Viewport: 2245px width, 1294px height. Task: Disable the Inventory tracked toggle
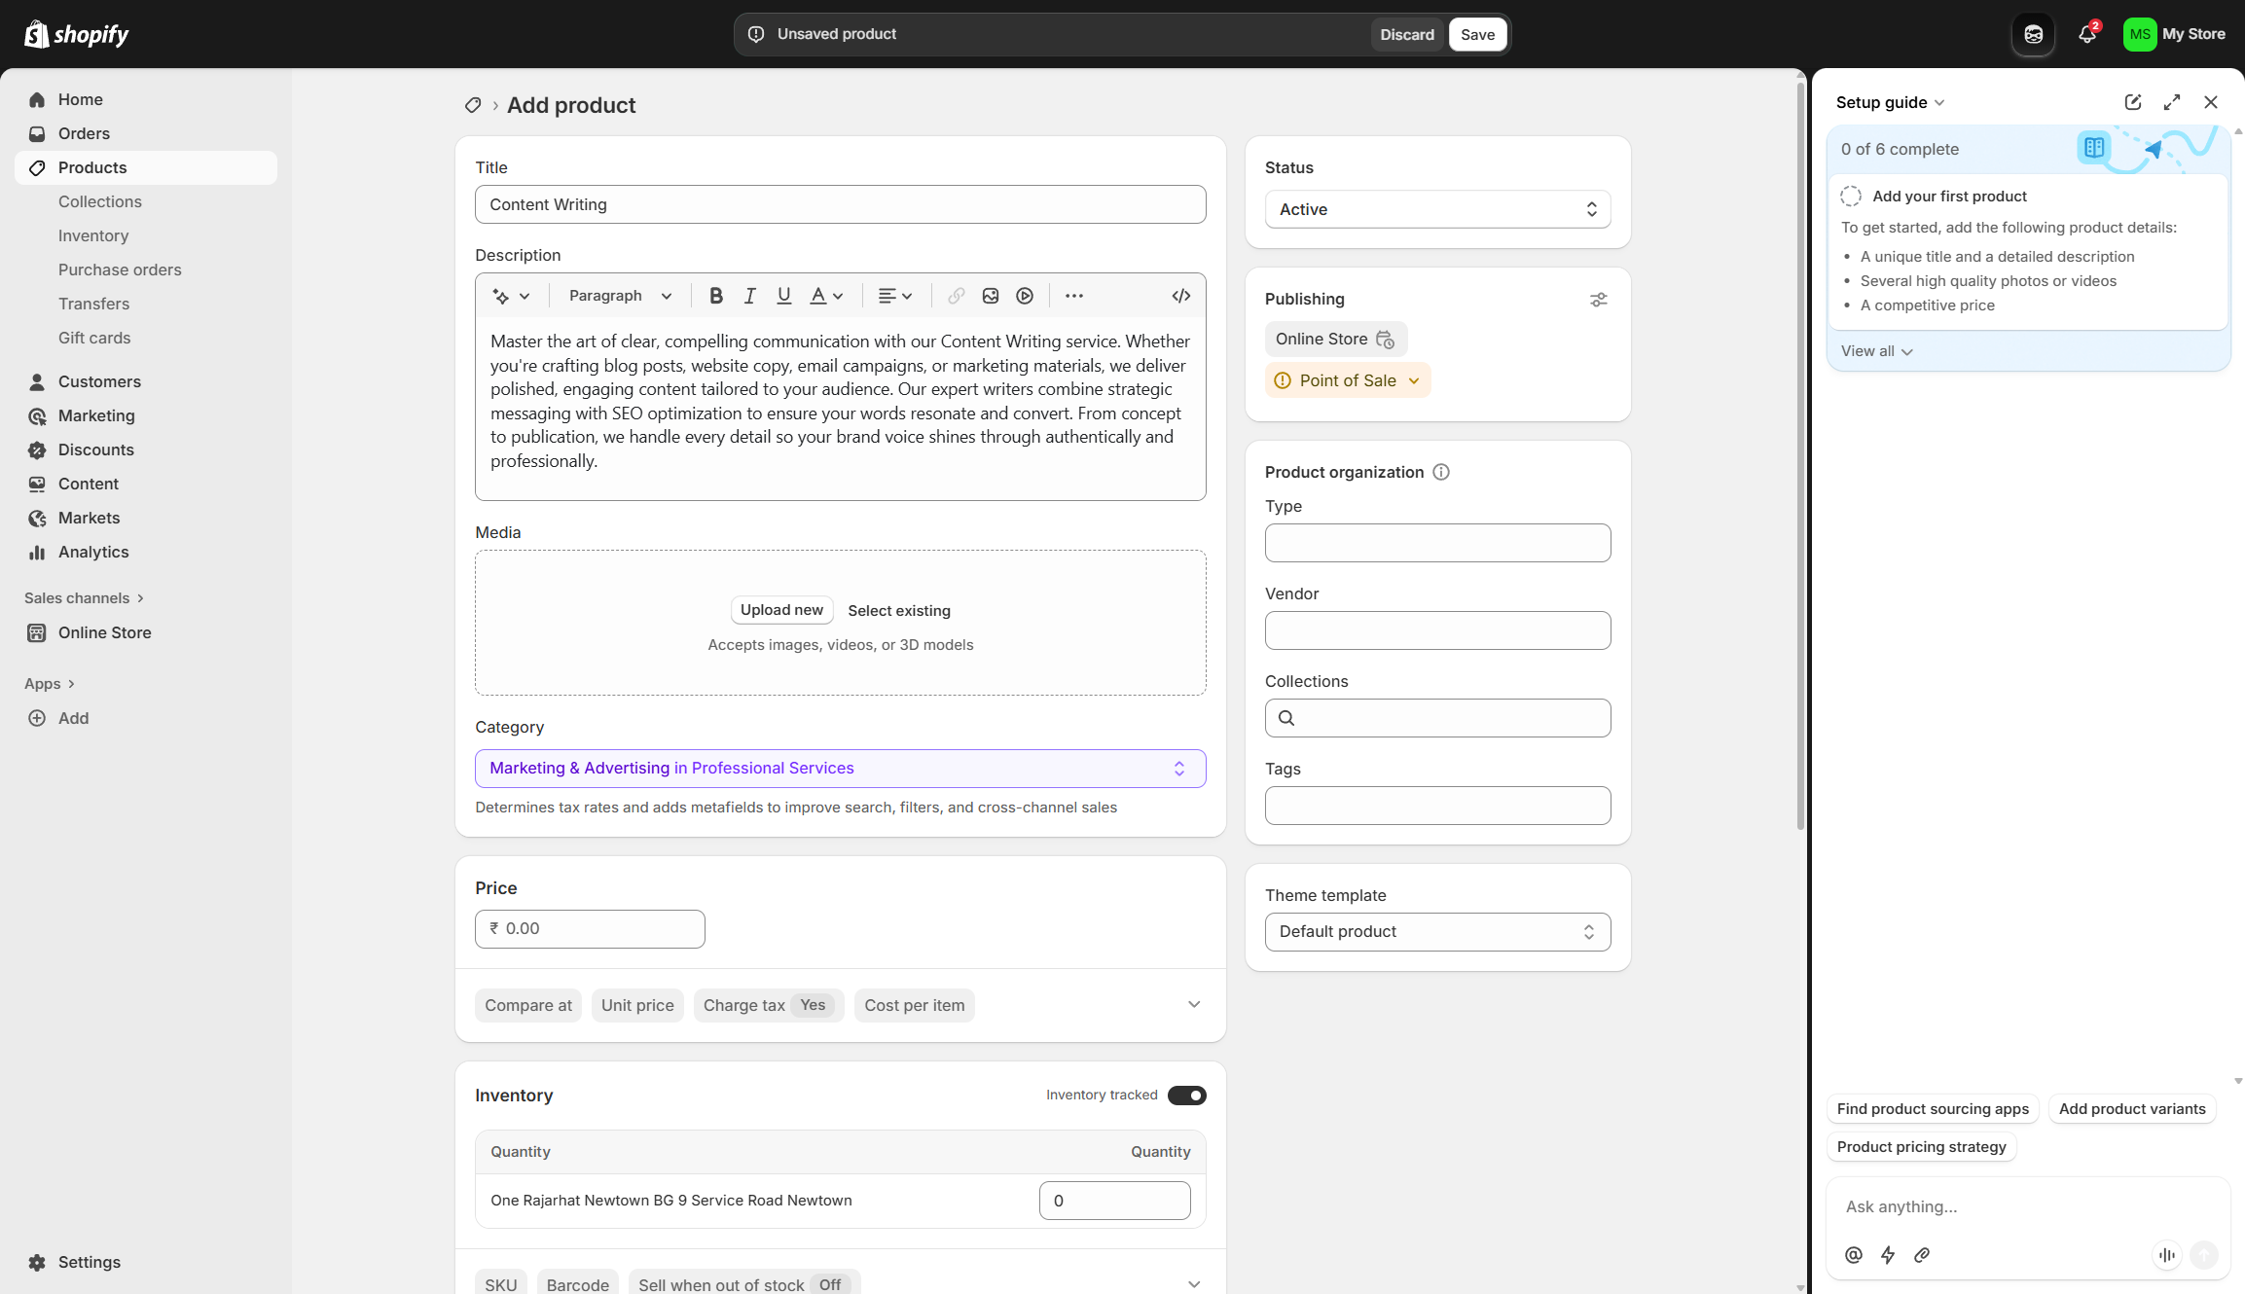pyautogui.click(x=1186, y=1096)
